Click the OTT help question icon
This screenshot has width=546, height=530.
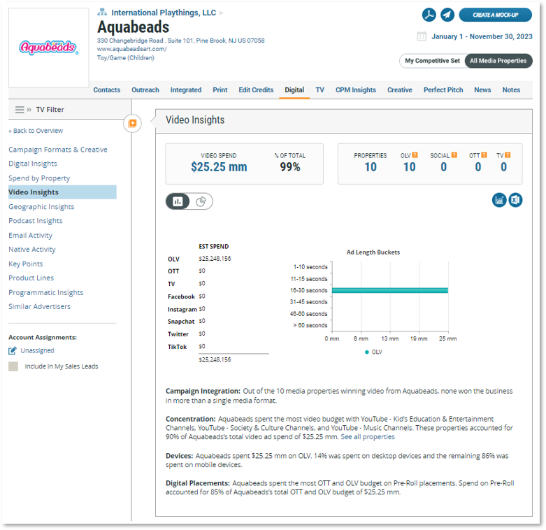point(484,155)
